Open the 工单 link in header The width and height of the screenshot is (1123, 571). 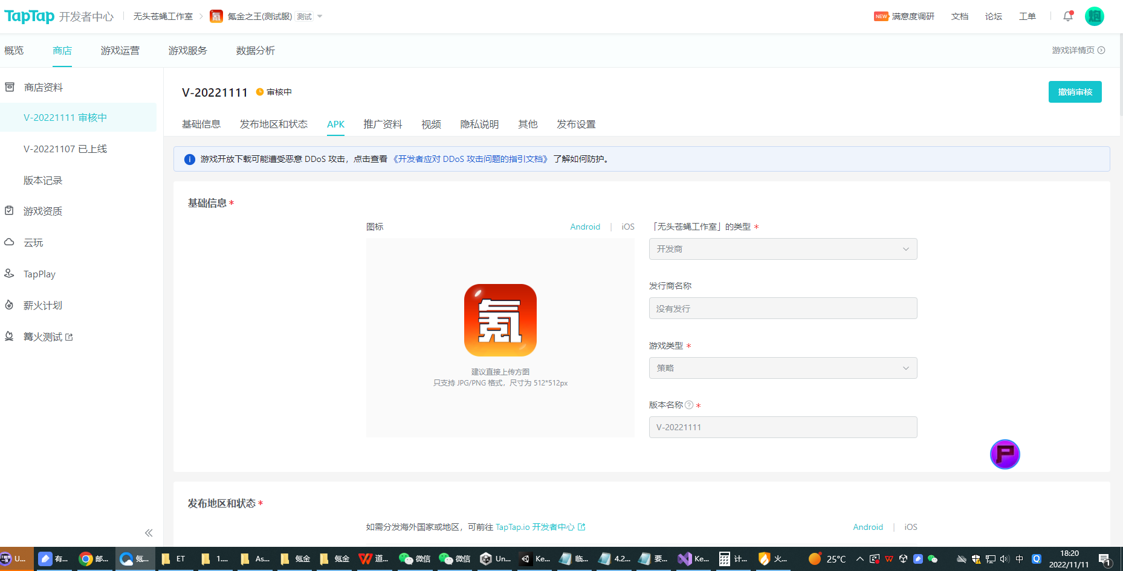coord(1027,16)
